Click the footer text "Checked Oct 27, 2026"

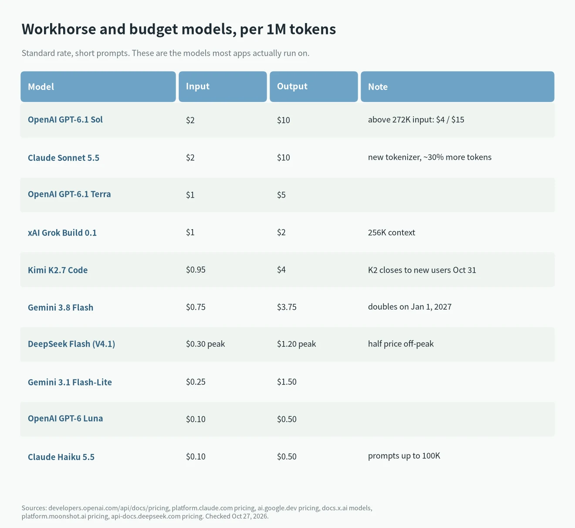pos(237,517)
